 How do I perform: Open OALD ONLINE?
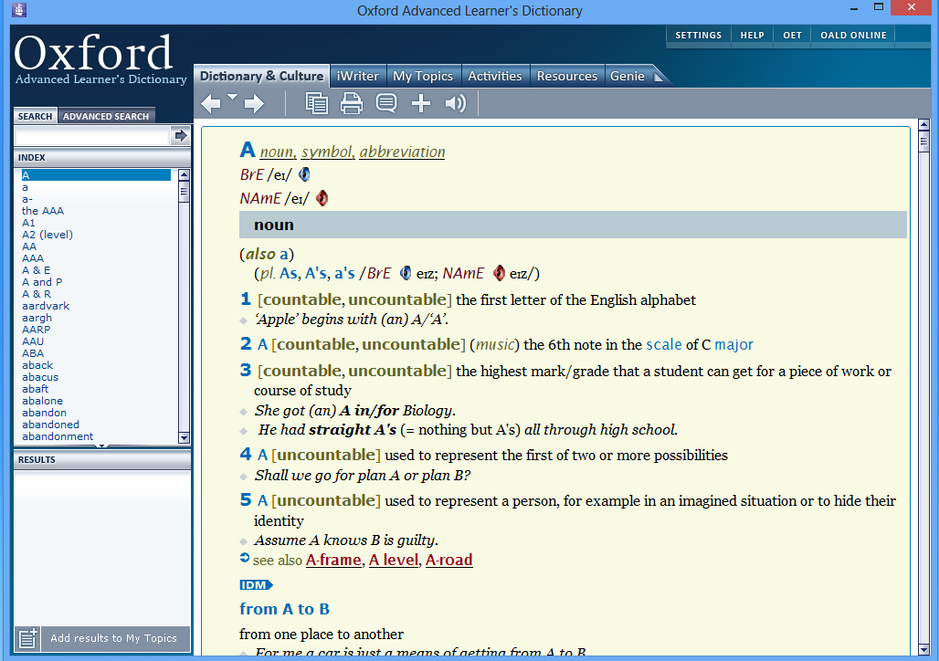(x=853, y=36)
